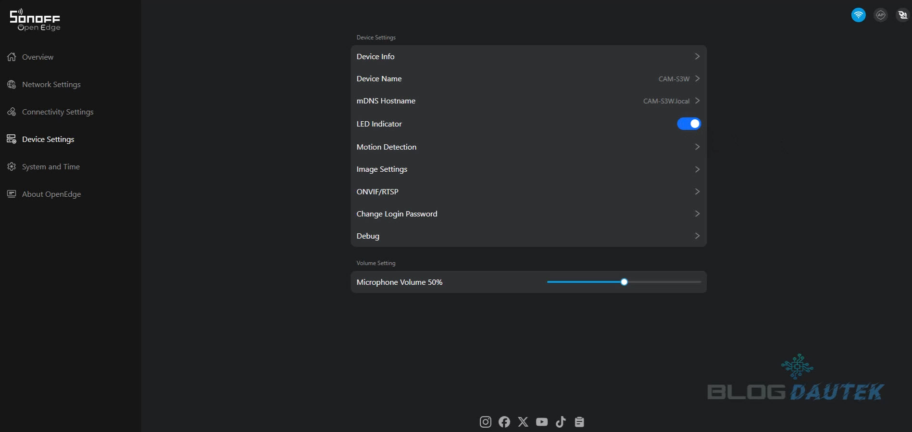The height and width of the screenshot is (432, 912).
Task: Turn off the LED Indicator switch
Action: click(689, 124)
